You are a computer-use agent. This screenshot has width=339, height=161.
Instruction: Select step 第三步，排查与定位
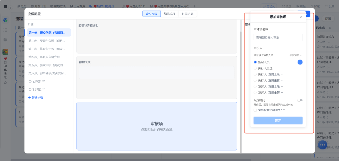49,49
